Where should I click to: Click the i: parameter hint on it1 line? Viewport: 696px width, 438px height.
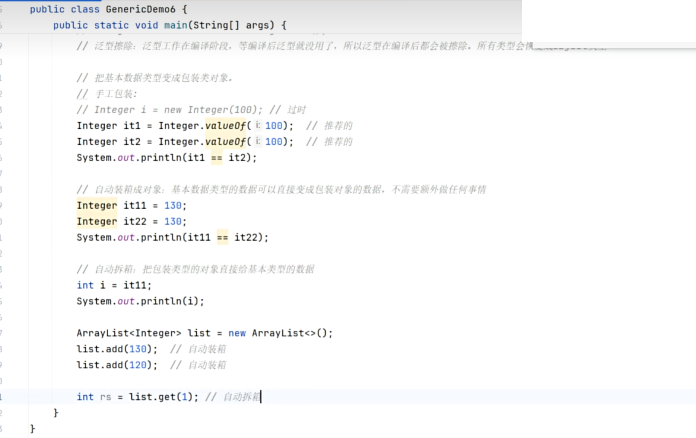(258, 126)
